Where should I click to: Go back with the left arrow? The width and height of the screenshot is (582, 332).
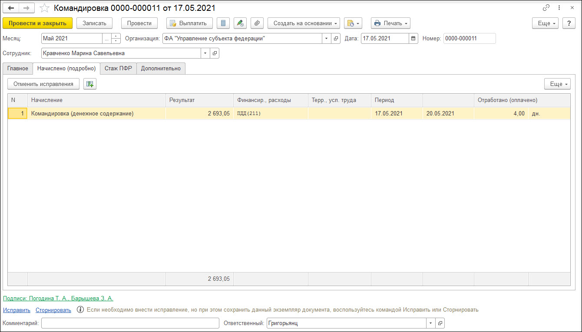pos(11,8)
